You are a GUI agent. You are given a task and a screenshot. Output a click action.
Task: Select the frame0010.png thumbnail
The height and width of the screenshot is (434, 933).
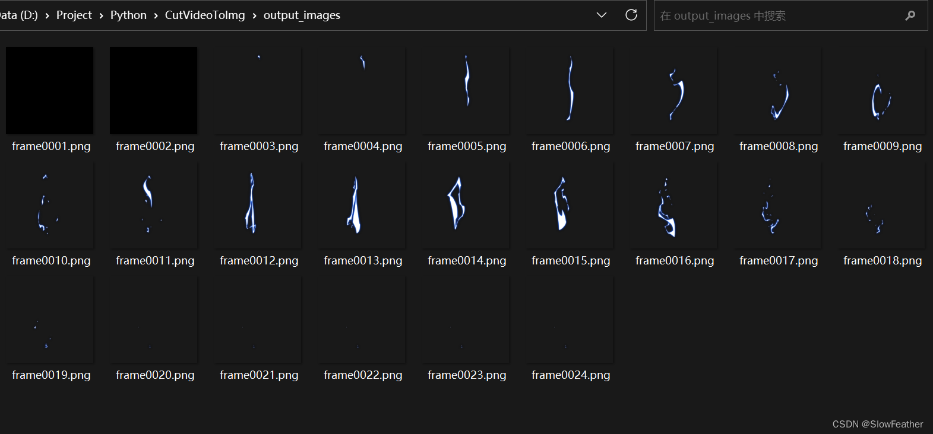(49, 205)
